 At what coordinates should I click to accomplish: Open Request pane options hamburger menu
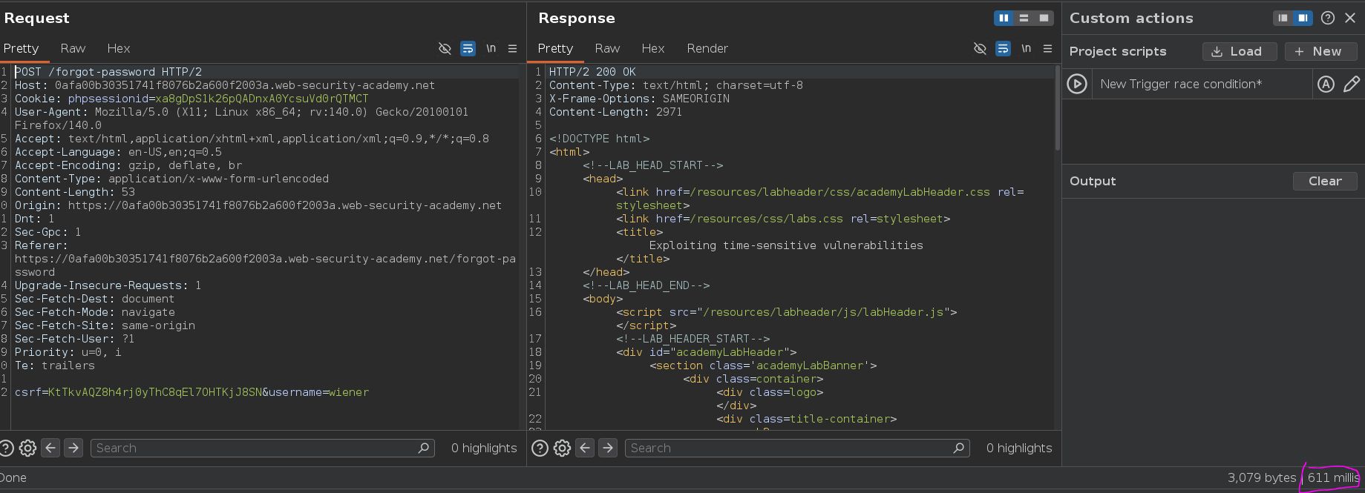512,48
